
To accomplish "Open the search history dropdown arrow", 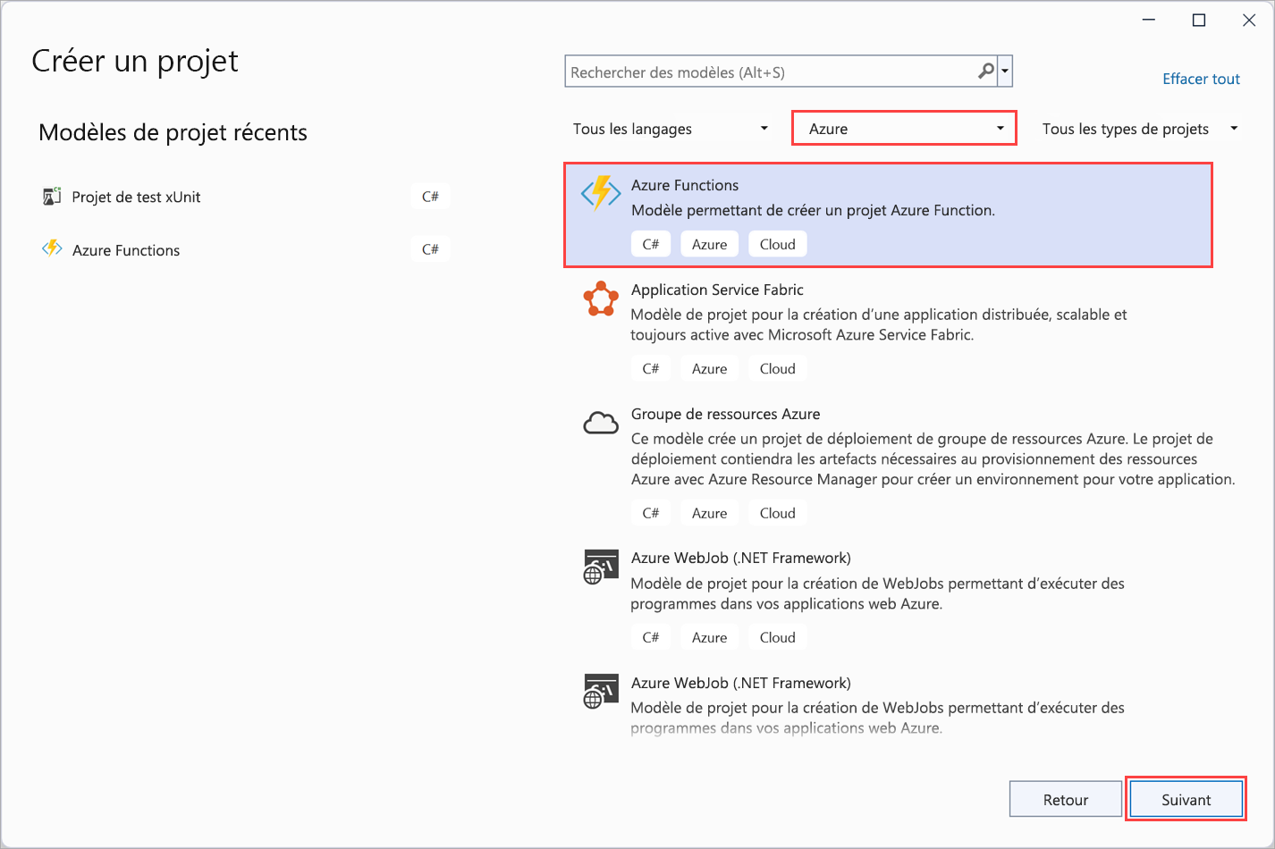I will 1005,71.
